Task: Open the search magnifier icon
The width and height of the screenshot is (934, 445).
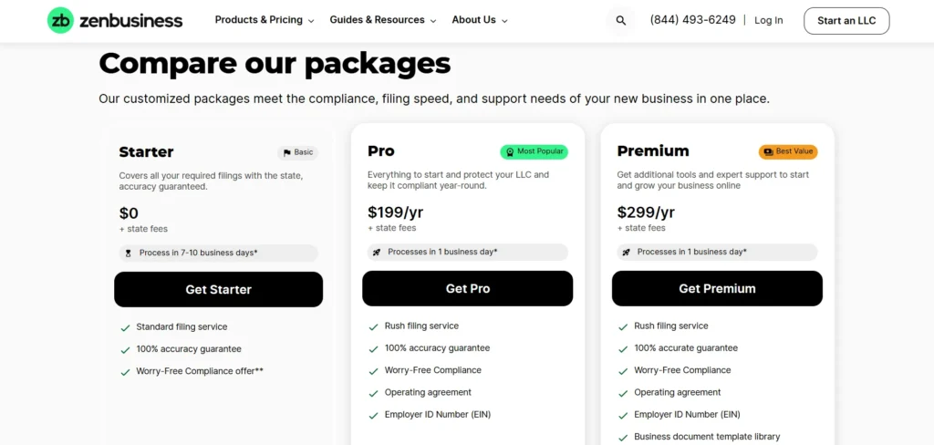Action: coord(621,20)
